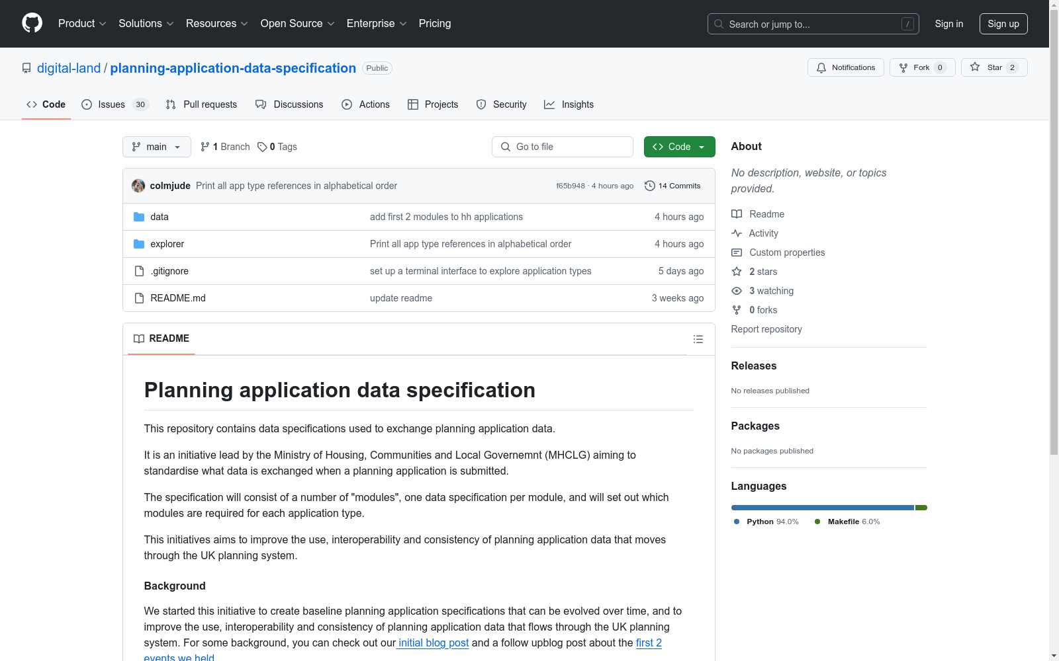Click the pulse icon beside Activity

point(737,233)
